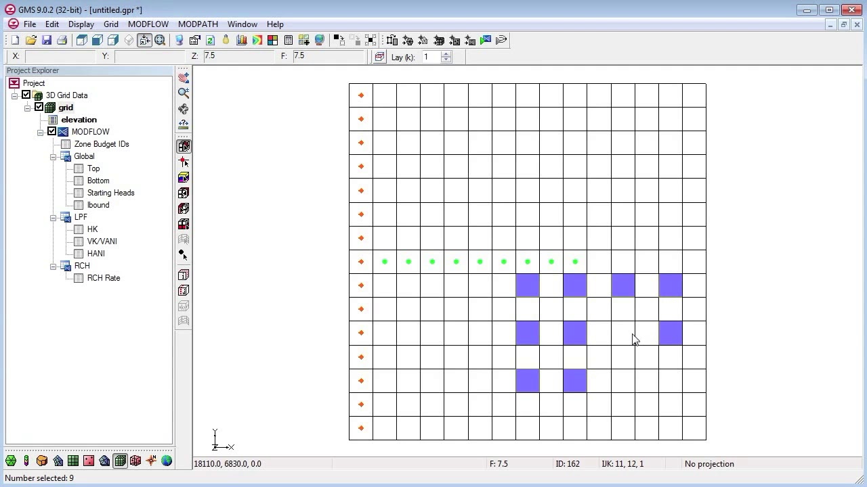867x487 pixels.
Task: Choose the Select Layer yellow cube tool
Action: [183, 177]
